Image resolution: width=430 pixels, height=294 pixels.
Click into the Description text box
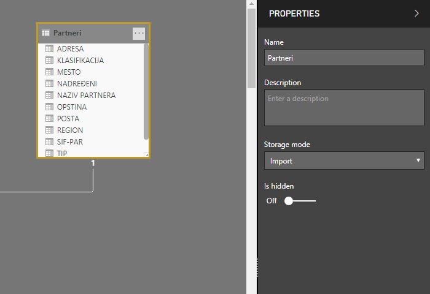pos(344,108)
